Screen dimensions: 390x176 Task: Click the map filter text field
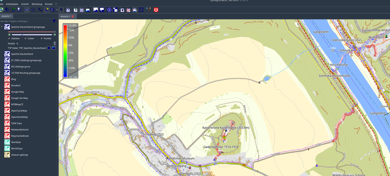point(26,21)
